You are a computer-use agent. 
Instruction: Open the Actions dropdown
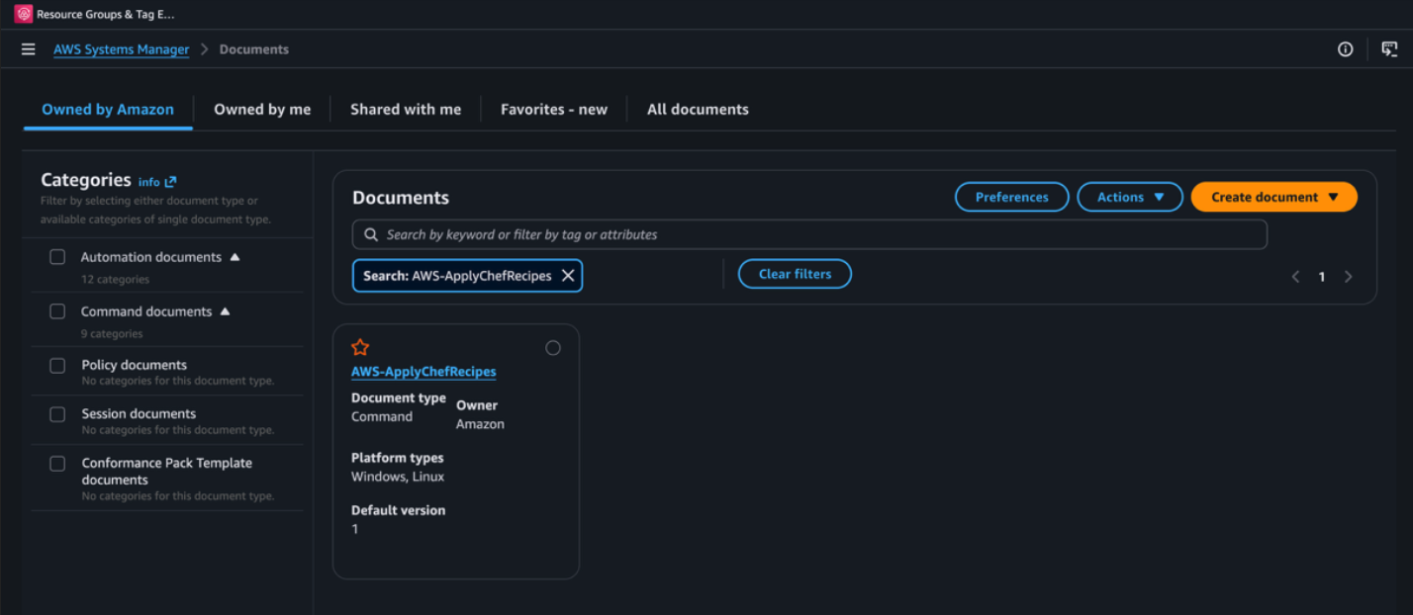pos(1130,197)
